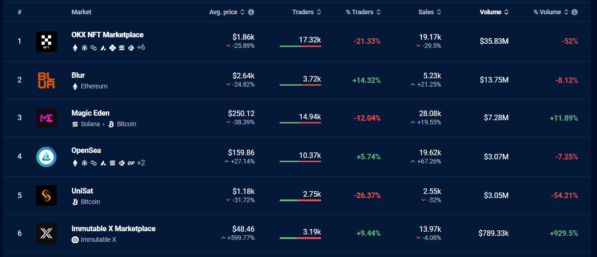Click the Avg. price info icon
Screen dimensions: 597x257
click(x=251, y=12)
